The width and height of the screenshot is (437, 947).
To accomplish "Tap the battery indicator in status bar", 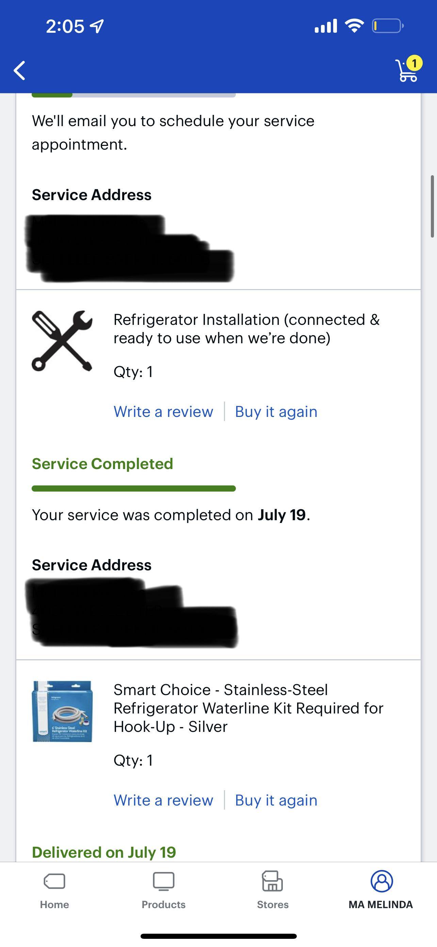I will 387,26.
